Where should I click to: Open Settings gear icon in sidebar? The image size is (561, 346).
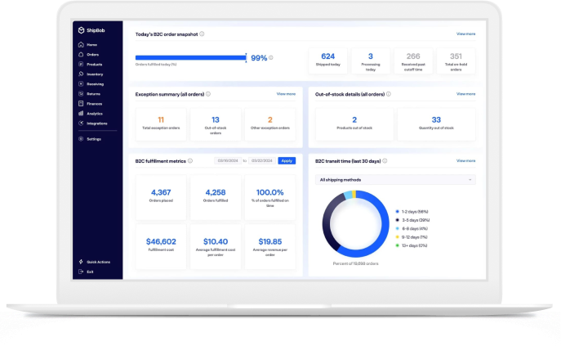[81, 139]
